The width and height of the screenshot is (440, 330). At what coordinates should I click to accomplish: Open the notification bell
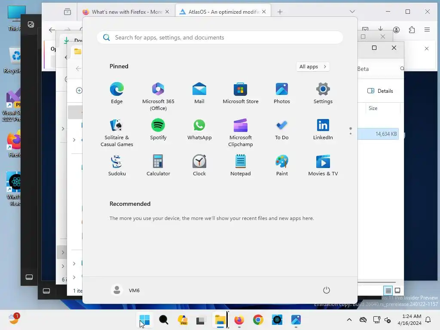pyautogui.click(x=428, y=320)
